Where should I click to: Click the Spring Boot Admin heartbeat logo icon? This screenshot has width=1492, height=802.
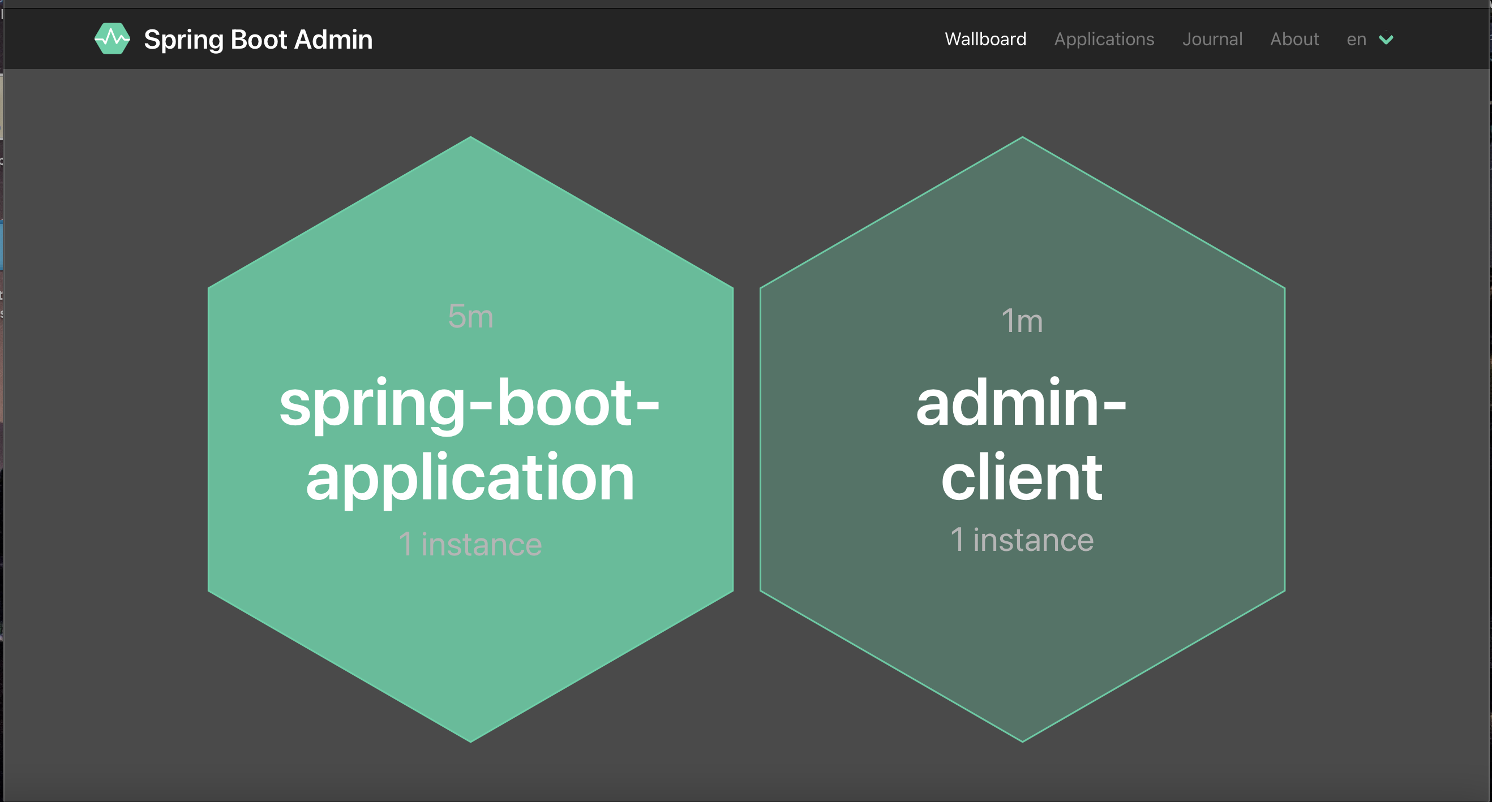click(x=113, y=39)
